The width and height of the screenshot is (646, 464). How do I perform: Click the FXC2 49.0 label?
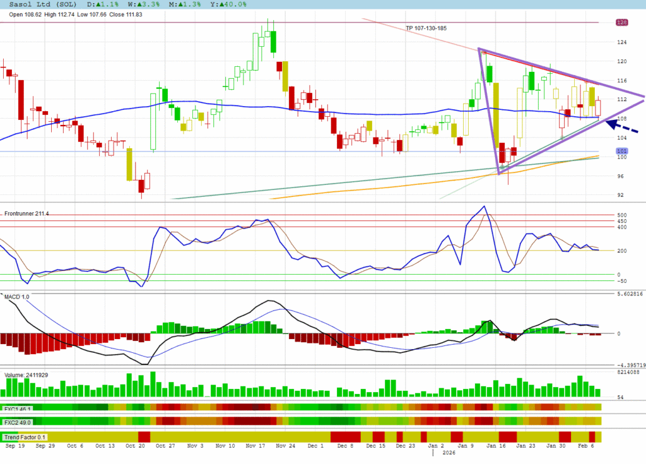click(18, 422)
